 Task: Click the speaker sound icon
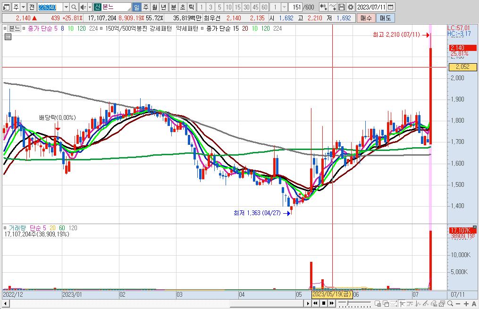click(x=83, y=7)
